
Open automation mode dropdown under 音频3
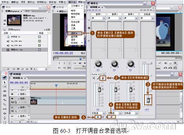(x=136, y=18)
